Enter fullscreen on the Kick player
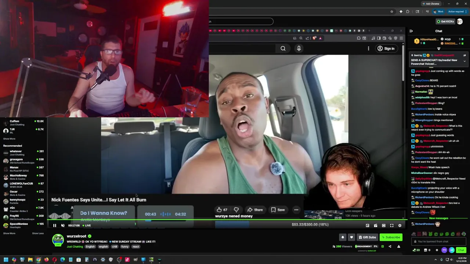470x264 pixels. (392, 225)
